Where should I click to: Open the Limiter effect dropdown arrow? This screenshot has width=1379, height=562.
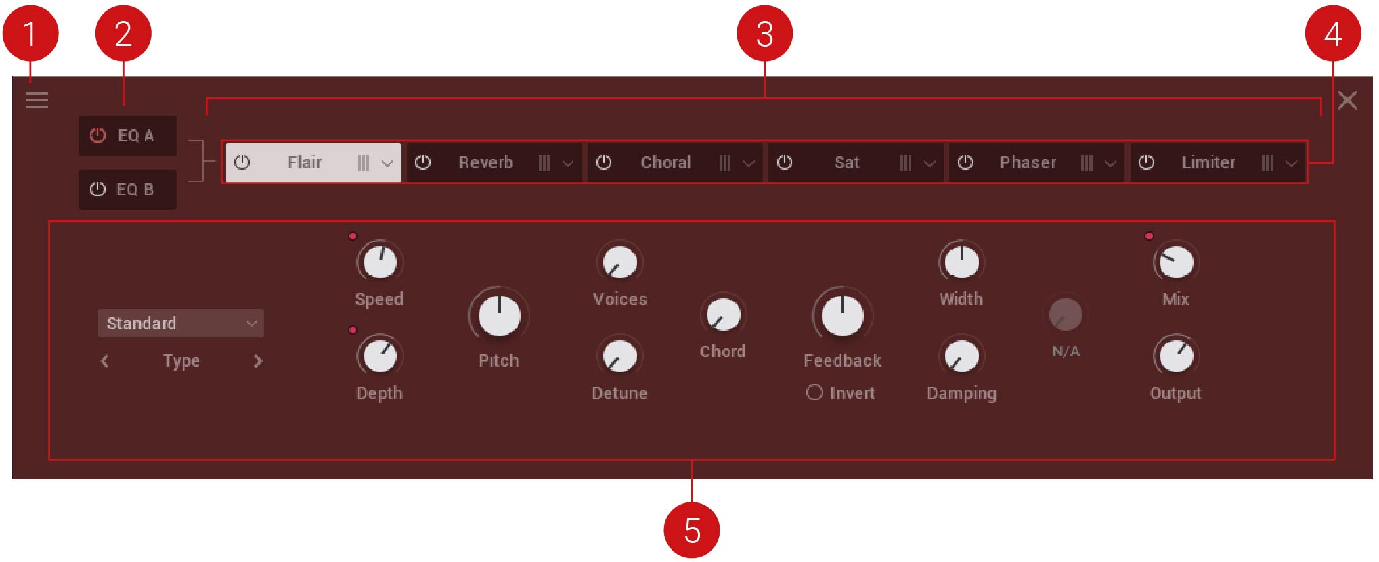point(1292,164)
